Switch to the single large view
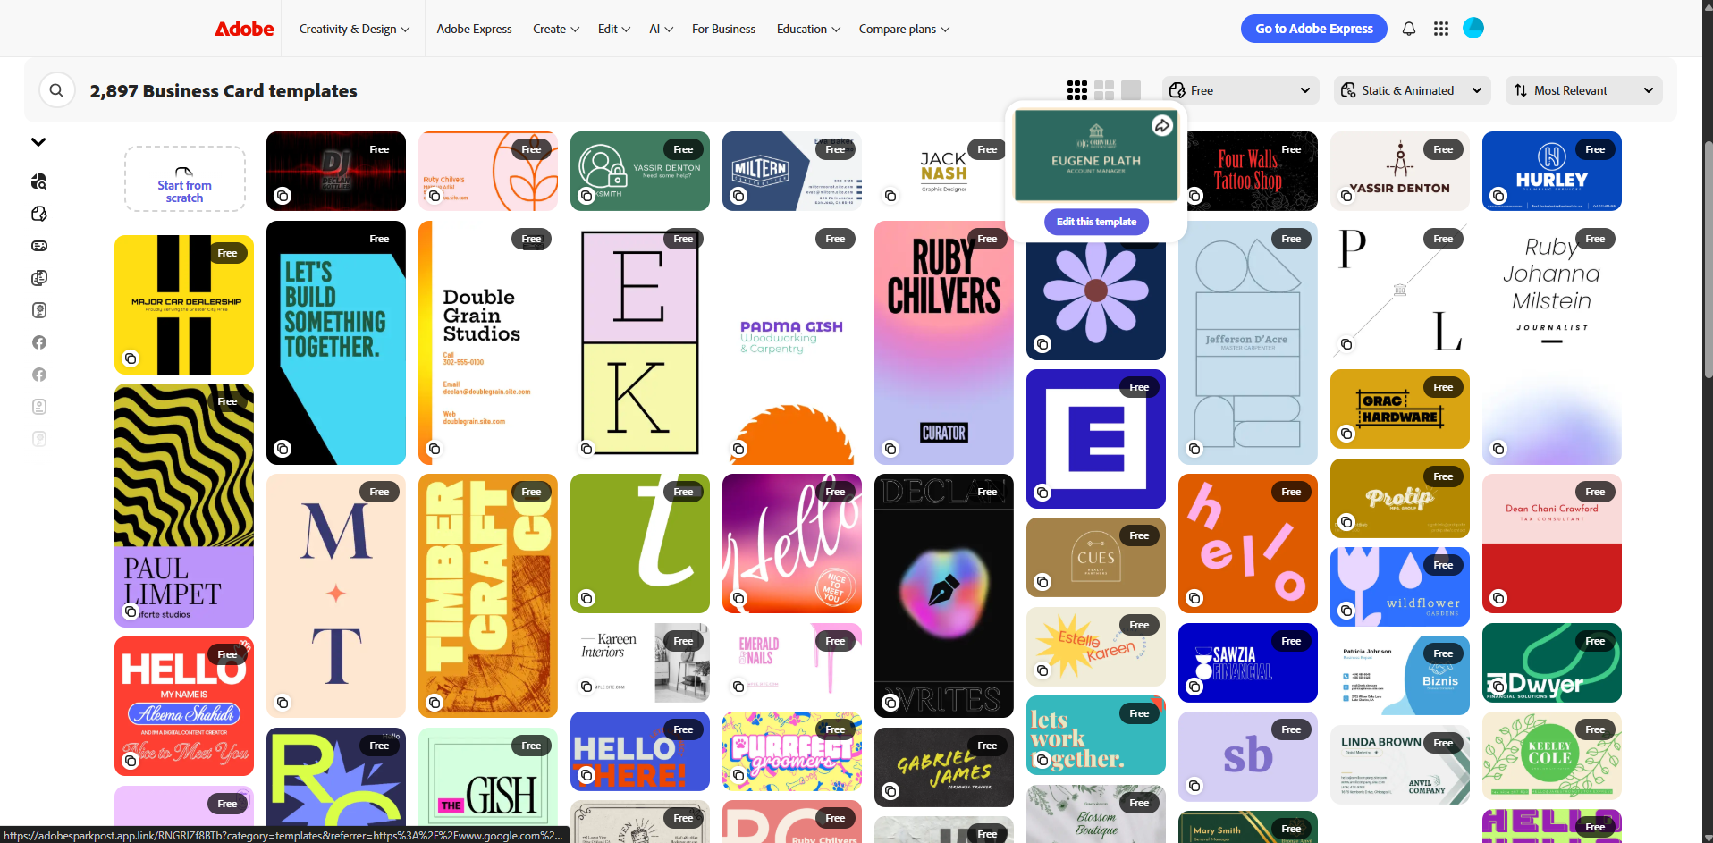 (1131, 90)
